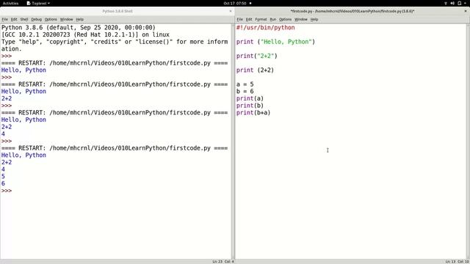
Task: Open the clock showing Oct 17 07:50
Action: [235, 3]
